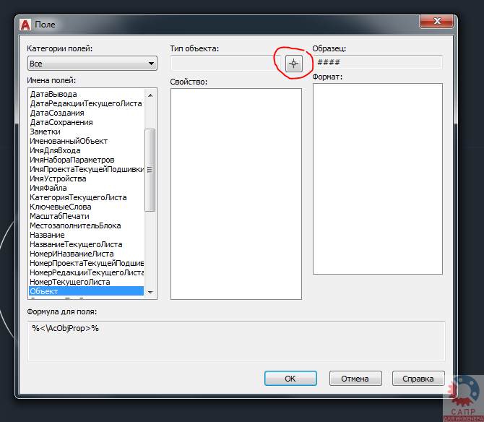
Task: Click the field names scrollbar up arrow
Action: click(150, 95)
